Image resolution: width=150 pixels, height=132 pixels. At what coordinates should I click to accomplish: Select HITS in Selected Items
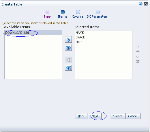(104, 42)
